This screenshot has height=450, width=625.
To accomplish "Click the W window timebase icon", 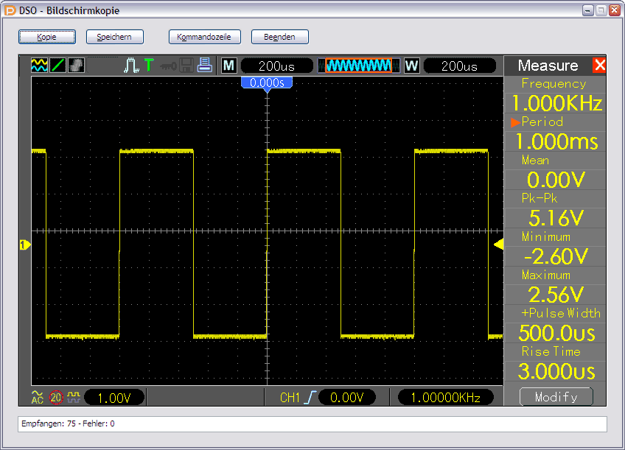I will 412,66.
